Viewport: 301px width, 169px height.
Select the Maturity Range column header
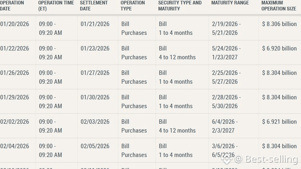[230, 3]
